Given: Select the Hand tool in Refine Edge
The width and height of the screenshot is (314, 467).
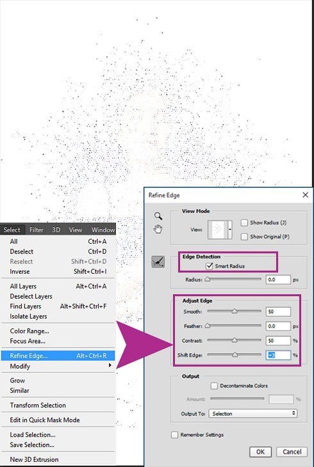Looking at the screenshot, I should (158, 229).
